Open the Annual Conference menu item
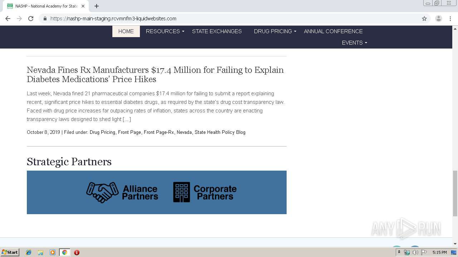Image resolution: width=458 pixels, height=257 pixels. pos(333,31)
